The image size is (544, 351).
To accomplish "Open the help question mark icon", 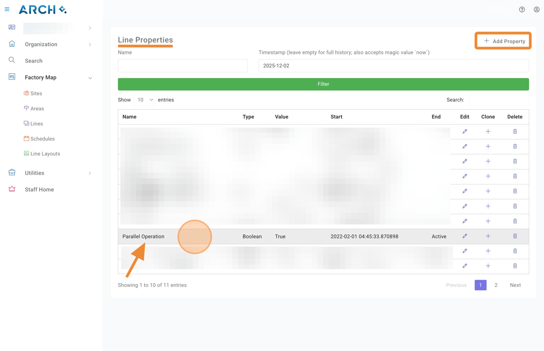I will click(x=522, y=9).
